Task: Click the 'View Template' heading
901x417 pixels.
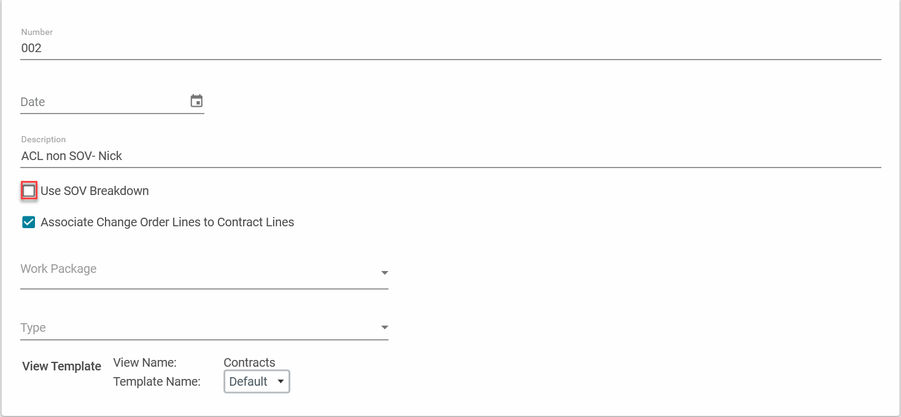Action: [61, 366]
